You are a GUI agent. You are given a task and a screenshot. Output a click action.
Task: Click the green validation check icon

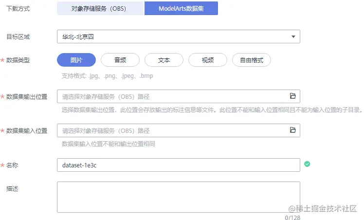(x=307, y=164)
